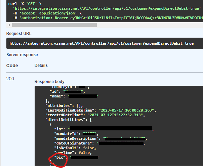Click the value 2023-05-17T10:00:28.263
Screen dimensions: 203x168
126,110
